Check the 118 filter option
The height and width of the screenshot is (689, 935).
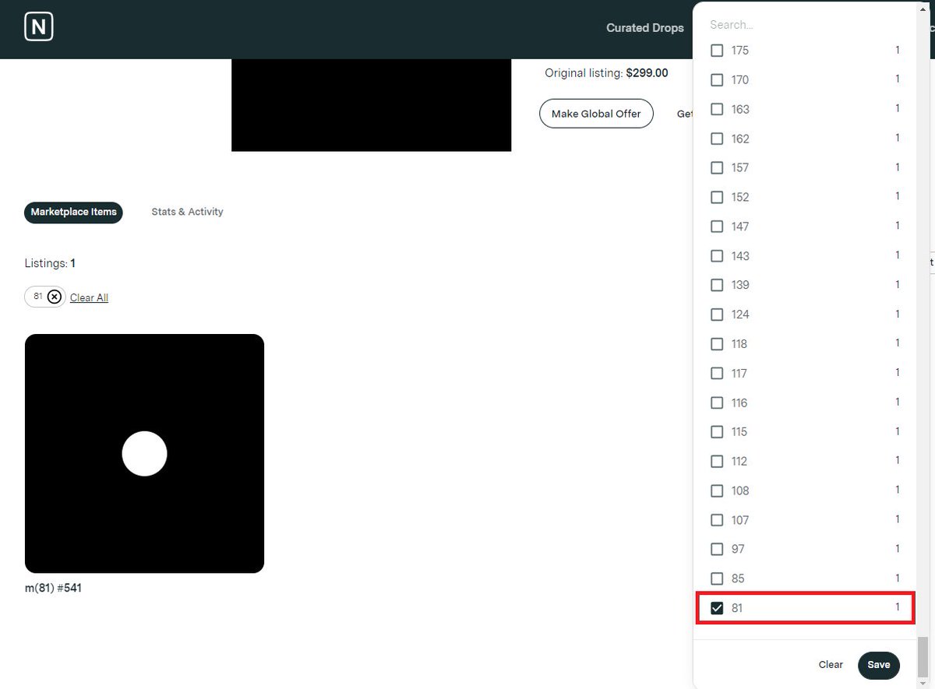pyautogui.click(x=717, y=344)
